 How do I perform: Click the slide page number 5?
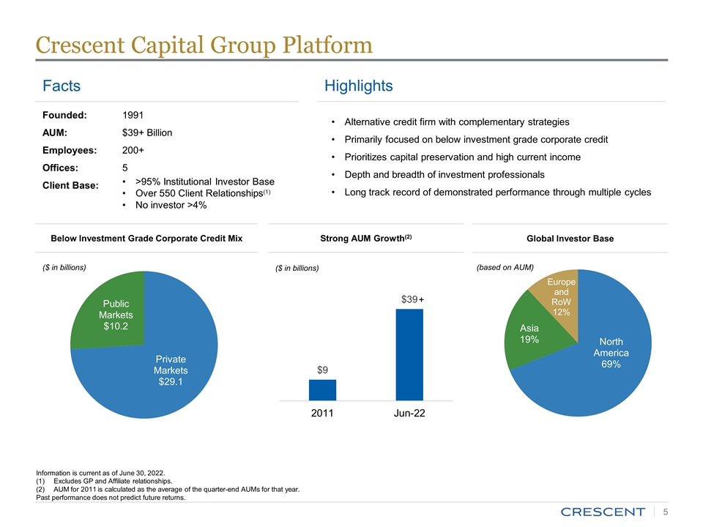pyautogui.click(x=665, y=511)
